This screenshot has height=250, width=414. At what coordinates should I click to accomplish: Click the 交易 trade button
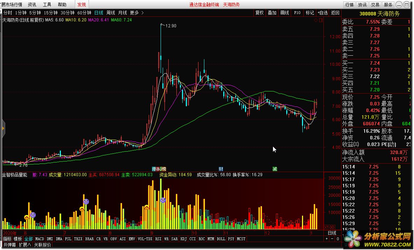click(x=375, y=5)
